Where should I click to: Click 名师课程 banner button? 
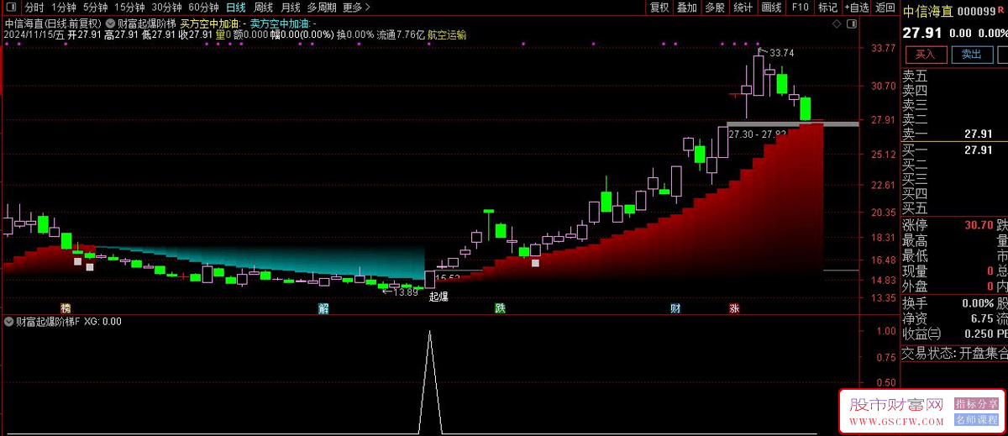click(977, 419)
